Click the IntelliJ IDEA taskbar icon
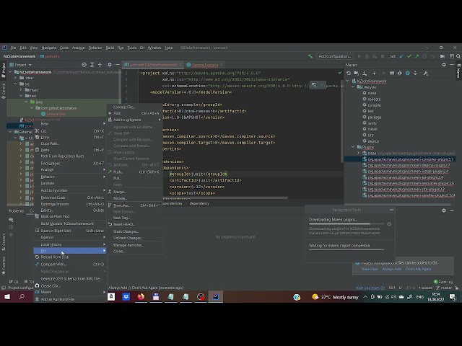This screenshot has height=346, width=462. pos(215,296)
